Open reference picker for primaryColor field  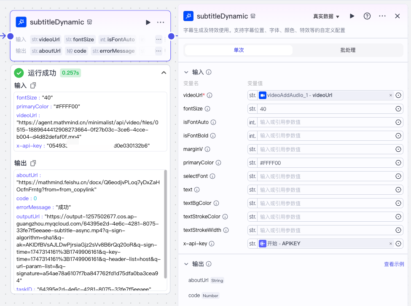398,163
